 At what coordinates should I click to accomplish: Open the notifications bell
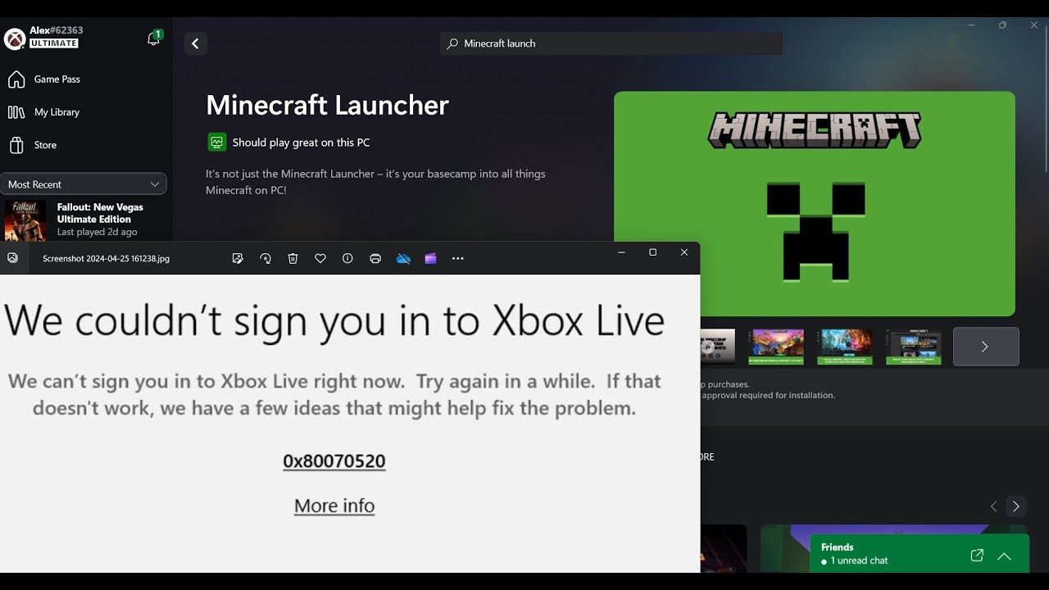[153, 39]
